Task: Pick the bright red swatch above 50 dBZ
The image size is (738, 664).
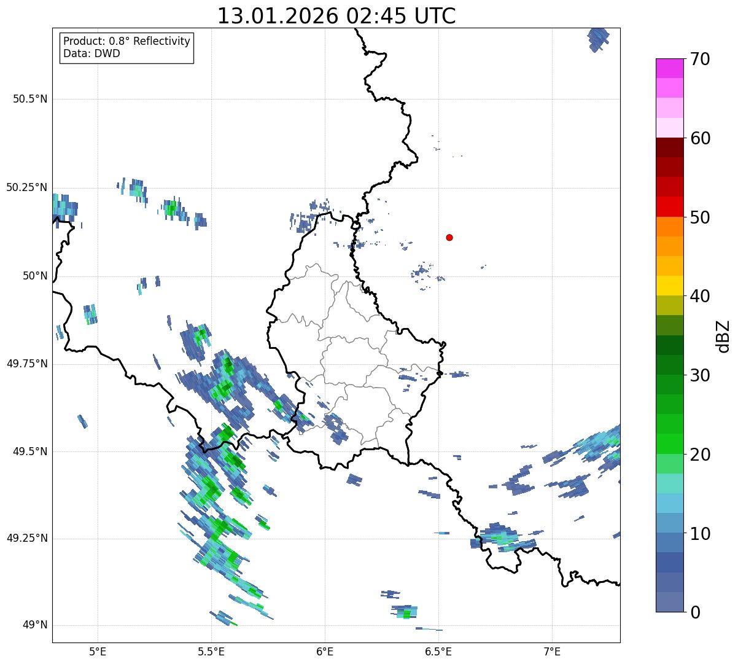Action: click(669, 206)
